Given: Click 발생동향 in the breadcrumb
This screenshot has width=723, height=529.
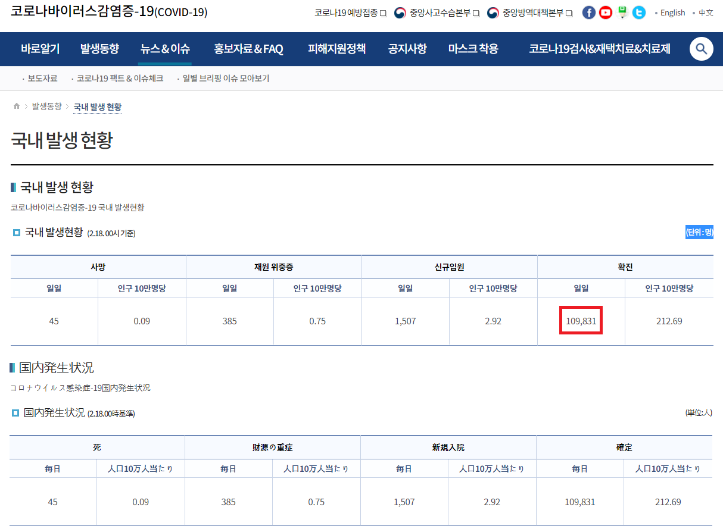Looking at the screenshot, I should pyautogui.click(x=46, y=107).
